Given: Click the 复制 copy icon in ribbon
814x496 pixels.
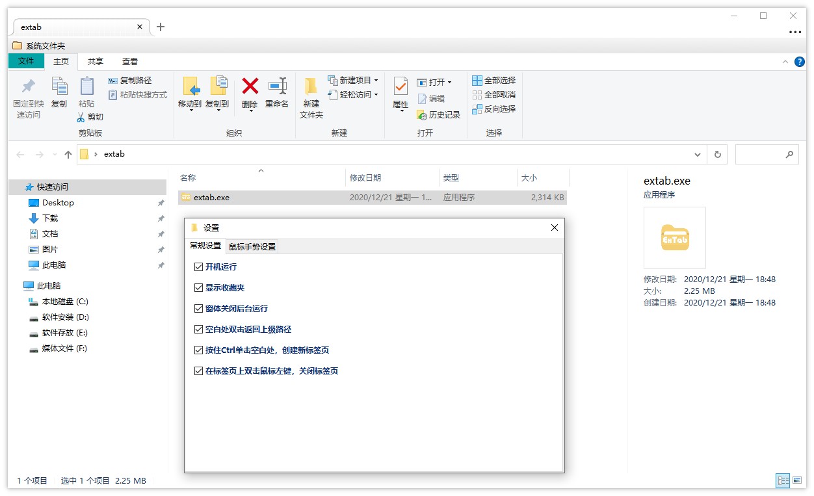Looking at the screenshot, I should click(x=59, y=86).
